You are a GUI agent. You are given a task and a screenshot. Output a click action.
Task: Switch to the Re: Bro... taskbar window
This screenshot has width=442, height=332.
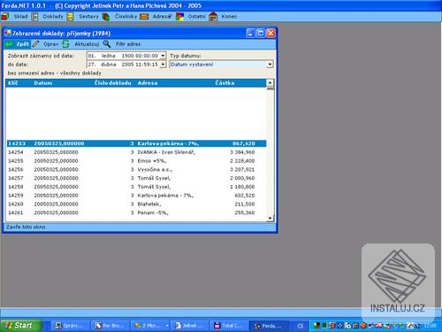(x=110, y=326)
